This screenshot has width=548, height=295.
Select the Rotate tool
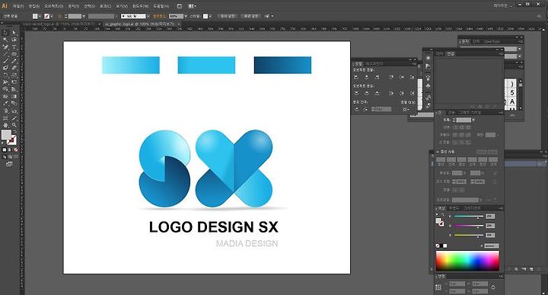click(x=5, y=75)
